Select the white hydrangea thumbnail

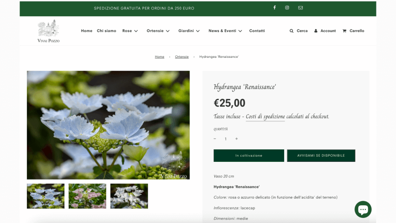point(129,196)
